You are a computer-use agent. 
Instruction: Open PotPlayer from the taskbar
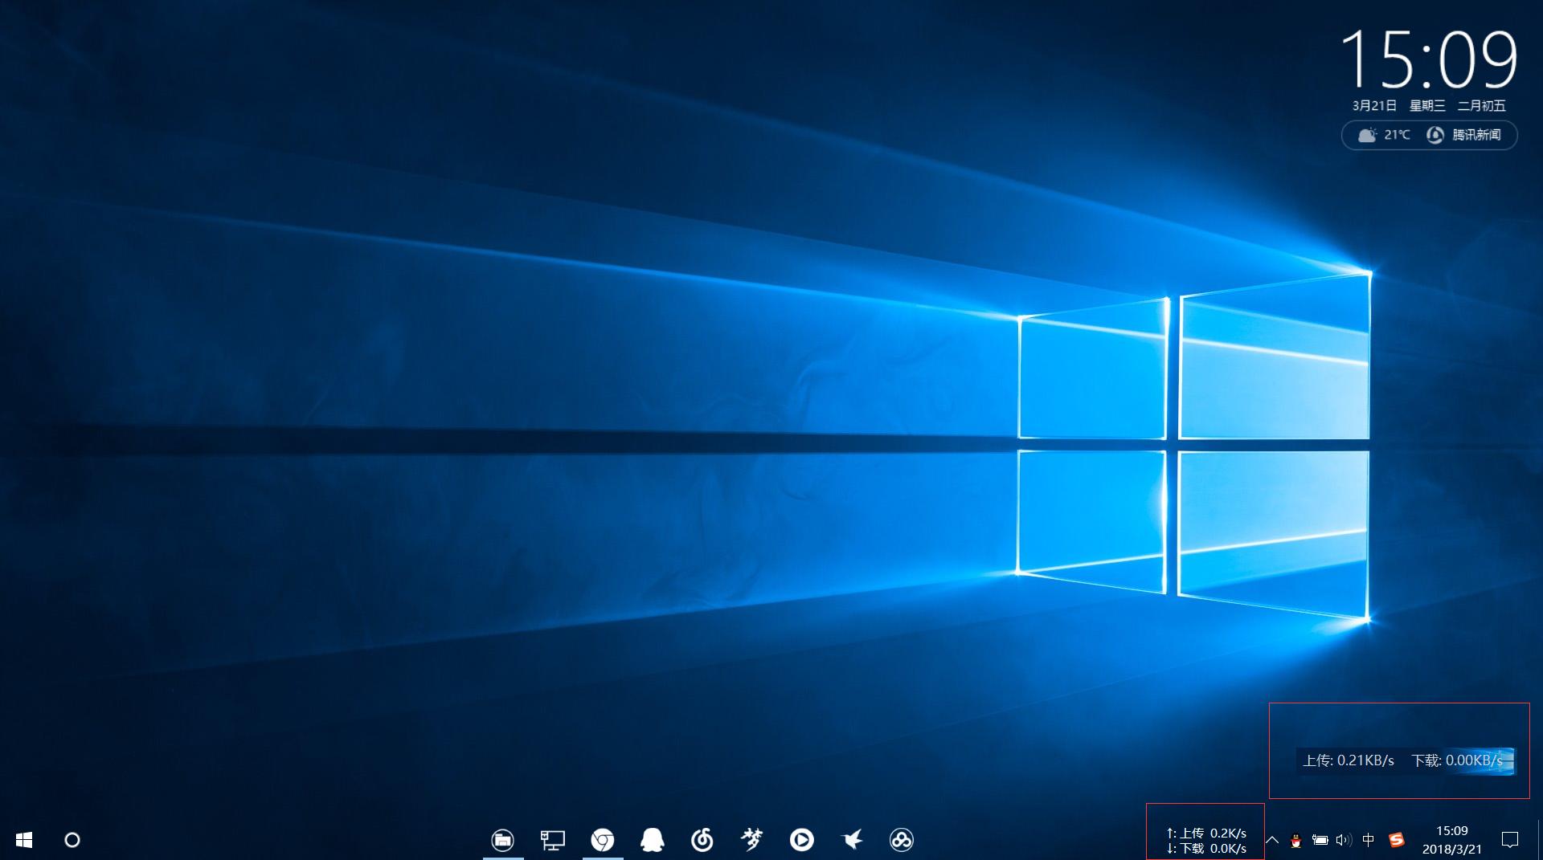click(x=803, y=840)
